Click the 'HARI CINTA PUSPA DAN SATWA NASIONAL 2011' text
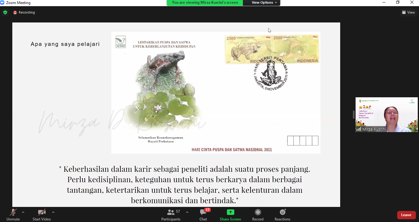The height and width of the screenshot is (222, 419). [x=232, y=150]
